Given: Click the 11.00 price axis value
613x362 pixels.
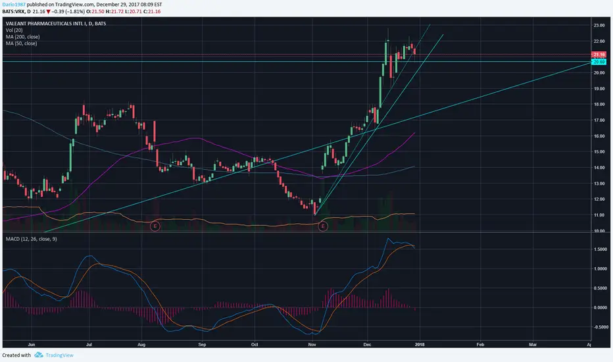Looking at the screenshot, I should [599, 215].
